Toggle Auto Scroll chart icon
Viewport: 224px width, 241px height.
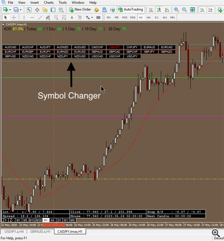[x=202, y=10]
